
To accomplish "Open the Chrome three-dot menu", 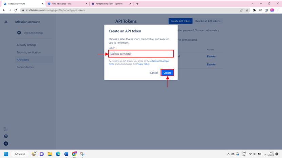I will pos(278,10).
